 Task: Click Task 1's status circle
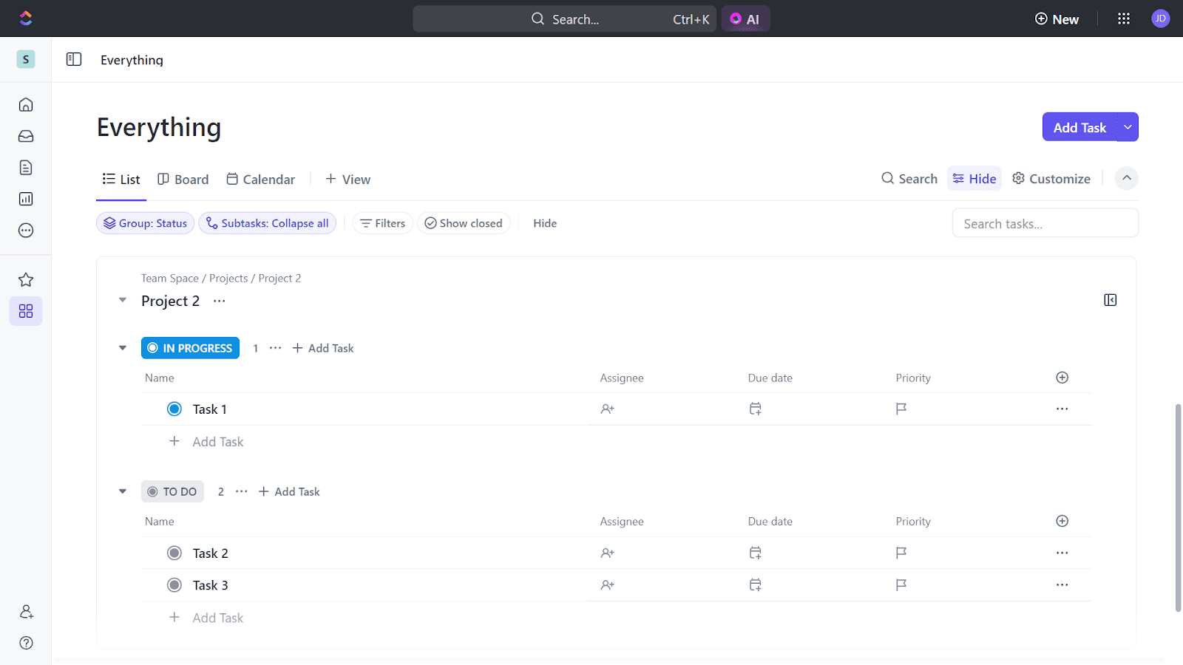174,409
